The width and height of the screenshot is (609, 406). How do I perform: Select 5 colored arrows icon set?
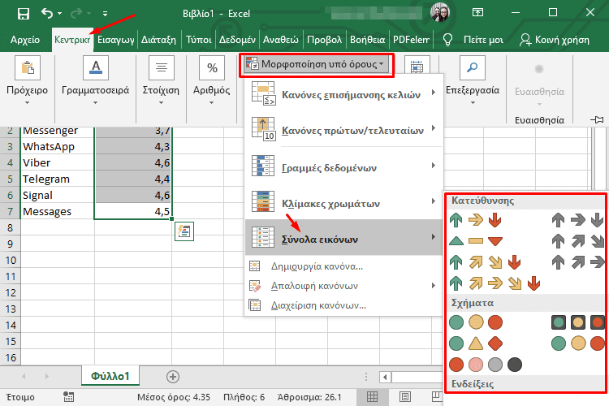(495, 283)
